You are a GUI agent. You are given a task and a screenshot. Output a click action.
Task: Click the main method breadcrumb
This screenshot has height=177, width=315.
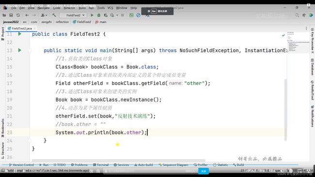101,22
